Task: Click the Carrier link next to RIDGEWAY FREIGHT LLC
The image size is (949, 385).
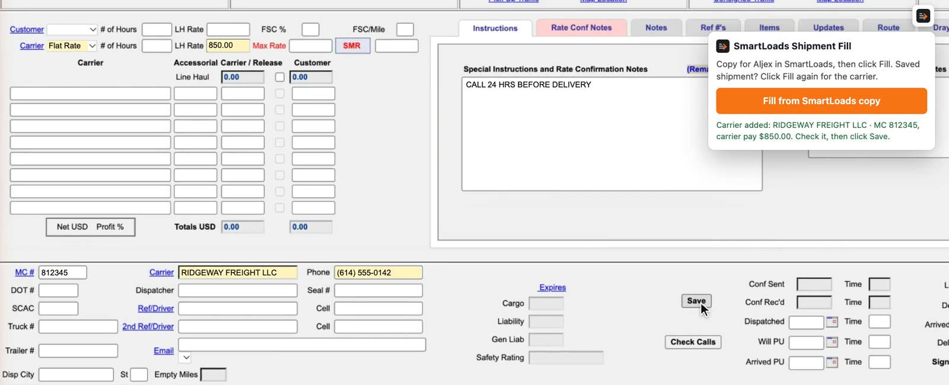Action: pyautogui.click(x=161, y=272)
